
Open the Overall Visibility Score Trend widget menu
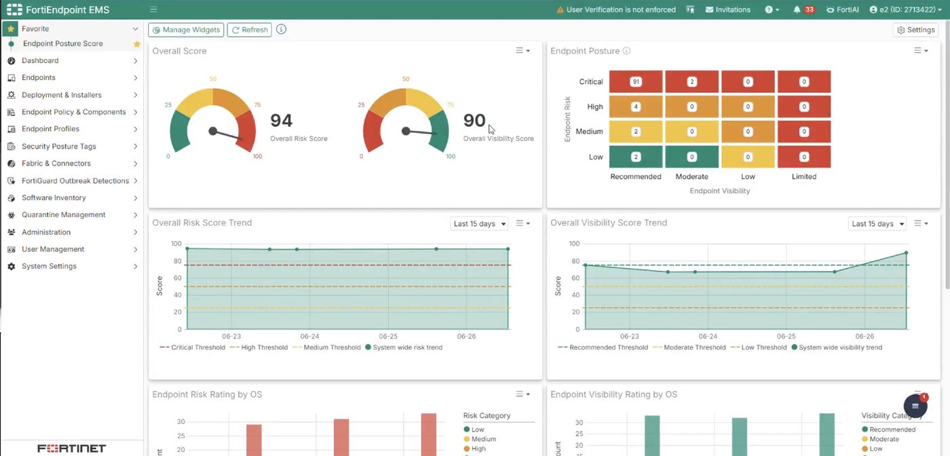(x=921, y=223)
